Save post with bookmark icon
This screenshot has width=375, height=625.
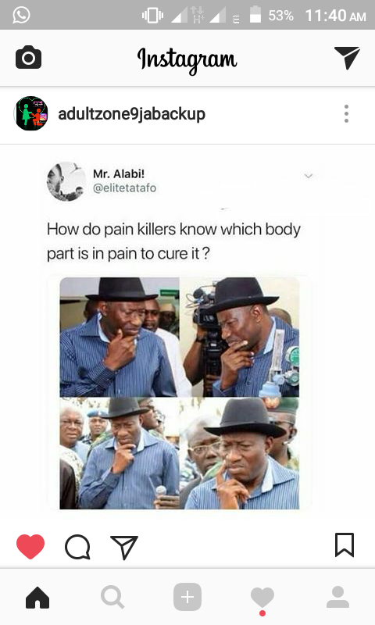tap(345, 545)
